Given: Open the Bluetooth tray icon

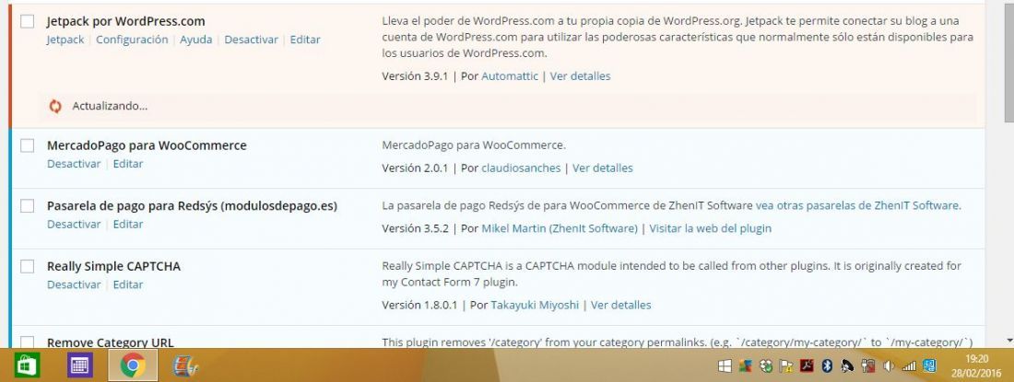Looking at the screenshot, I should [827, 365].
